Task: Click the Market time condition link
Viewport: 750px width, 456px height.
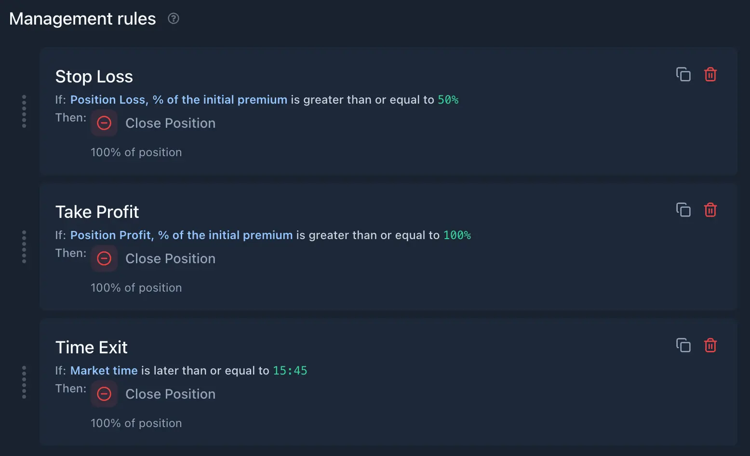Action: tap(104, 371)
